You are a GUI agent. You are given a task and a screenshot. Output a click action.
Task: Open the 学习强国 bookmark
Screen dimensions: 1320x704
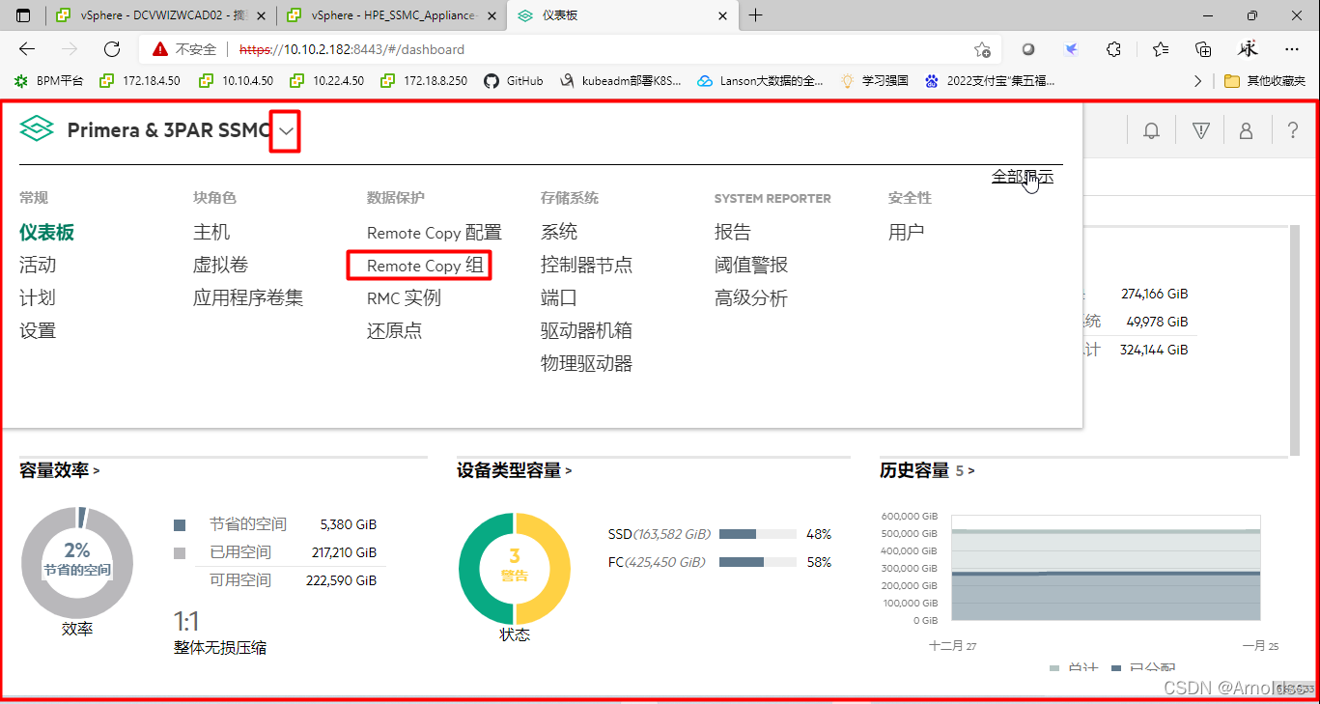[x=875, y=81]
